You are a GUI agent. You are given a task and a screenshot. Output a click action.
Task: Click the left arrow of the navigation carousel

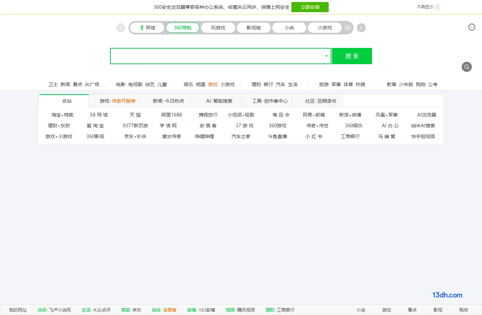coord(121,28)
